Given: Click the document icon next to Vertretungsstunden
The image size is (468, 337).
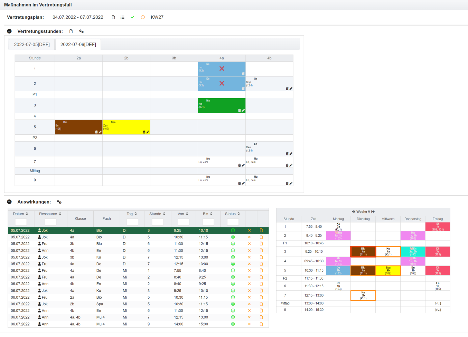Looking at the screenshot, I should (71, 31).
